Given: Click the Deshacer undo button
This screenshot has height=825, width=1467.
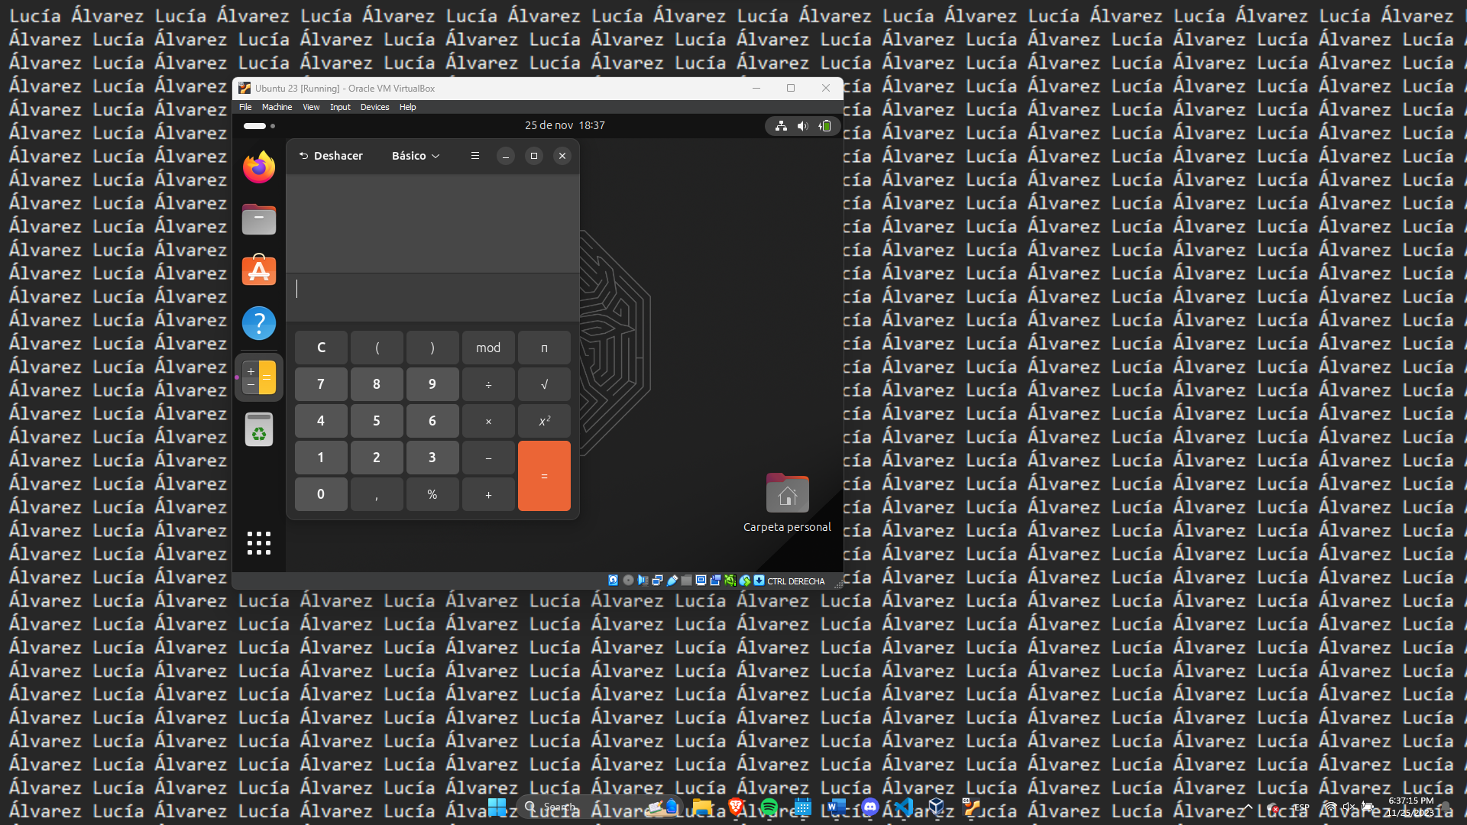Looking at the screenshot, I should (331, 156).
